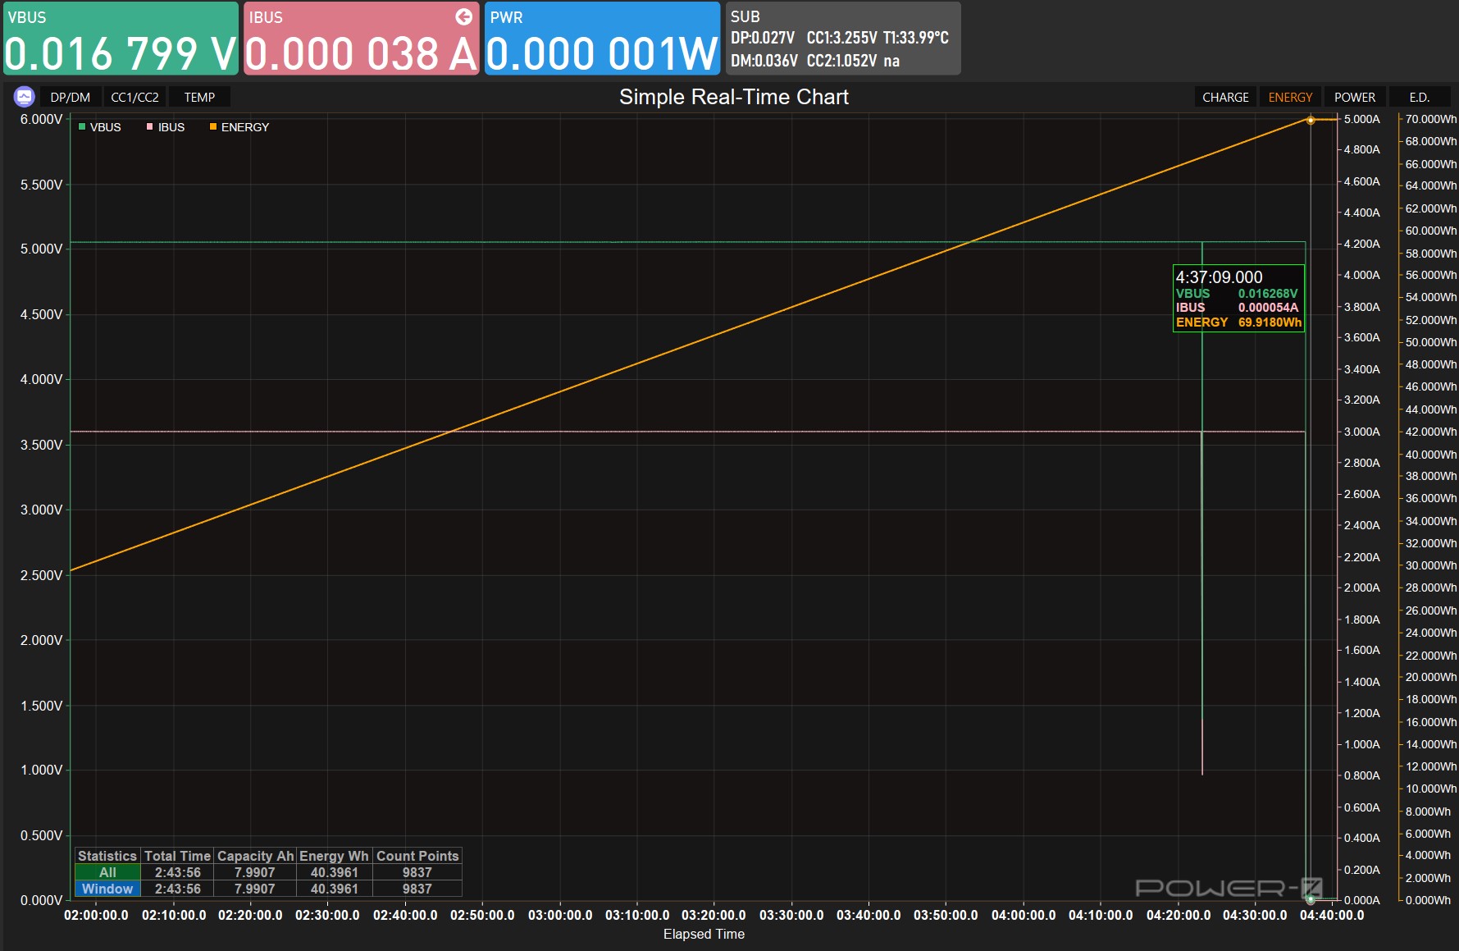The height and width of the screenshot is (951, 1459).
Task: Click the blue PWR reading panel
Action: tap(602, 39)
